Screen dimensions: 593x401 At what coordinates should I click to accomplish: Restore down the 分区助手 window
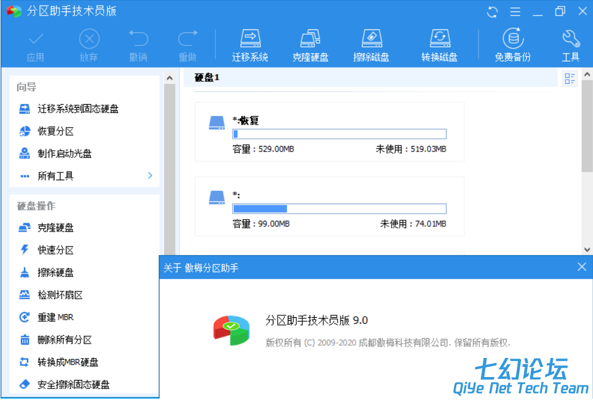click(x=560, y=11)
